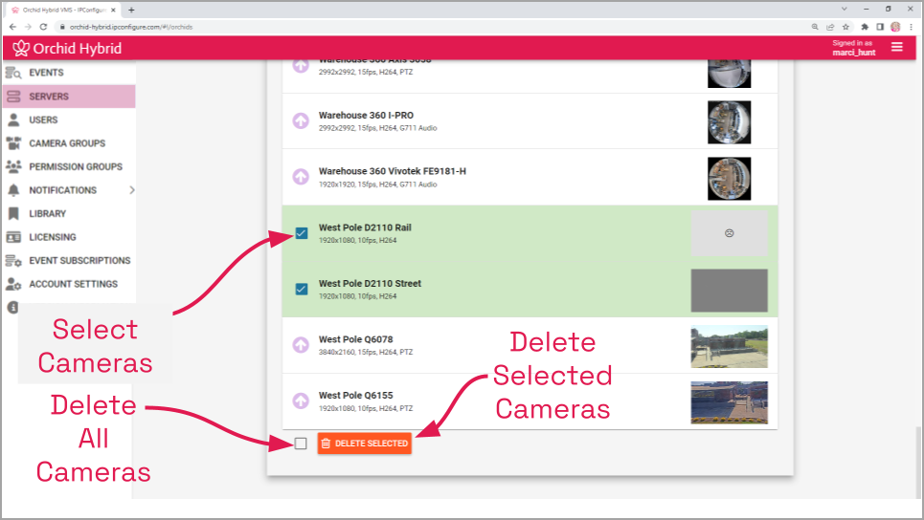Image resolution: width=924 pixels, height=520 pixels.
Task: Click the info icon below Account Settings
Action: [x=13, y=307]
